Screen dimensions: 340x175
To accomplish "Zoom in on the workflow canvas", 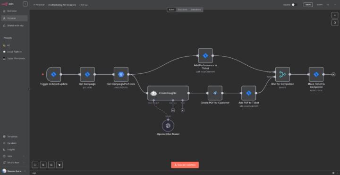I will tap(43, 165).
